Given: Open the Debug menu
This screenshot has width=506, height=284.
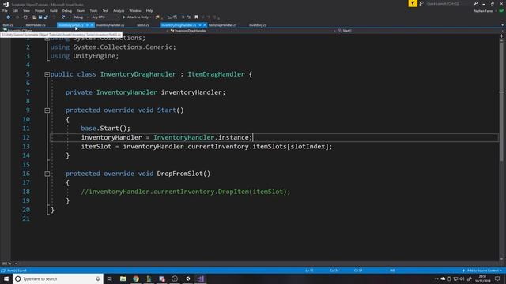Looking at the screenshot, I should point(66,10).
